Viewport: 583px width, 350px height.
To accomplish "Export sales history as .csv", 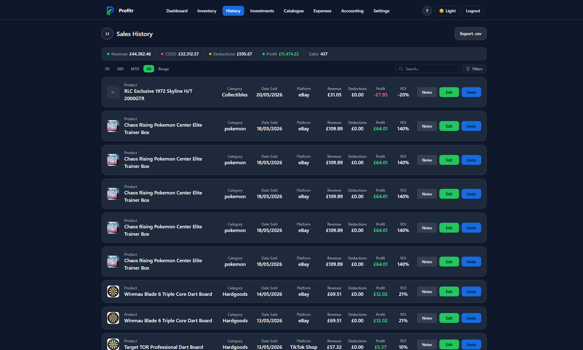I will tap(470, 34).
